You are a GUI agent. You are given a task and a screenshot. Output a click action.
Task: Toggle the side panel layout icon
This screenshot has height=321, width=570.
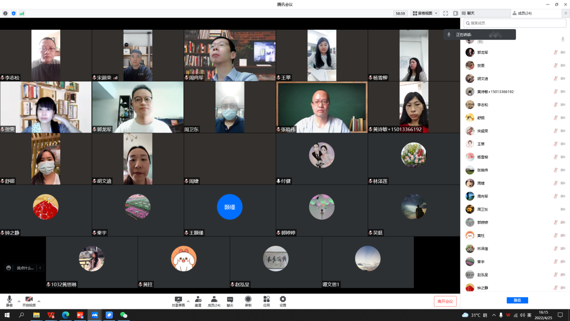(x=455, y=13)
